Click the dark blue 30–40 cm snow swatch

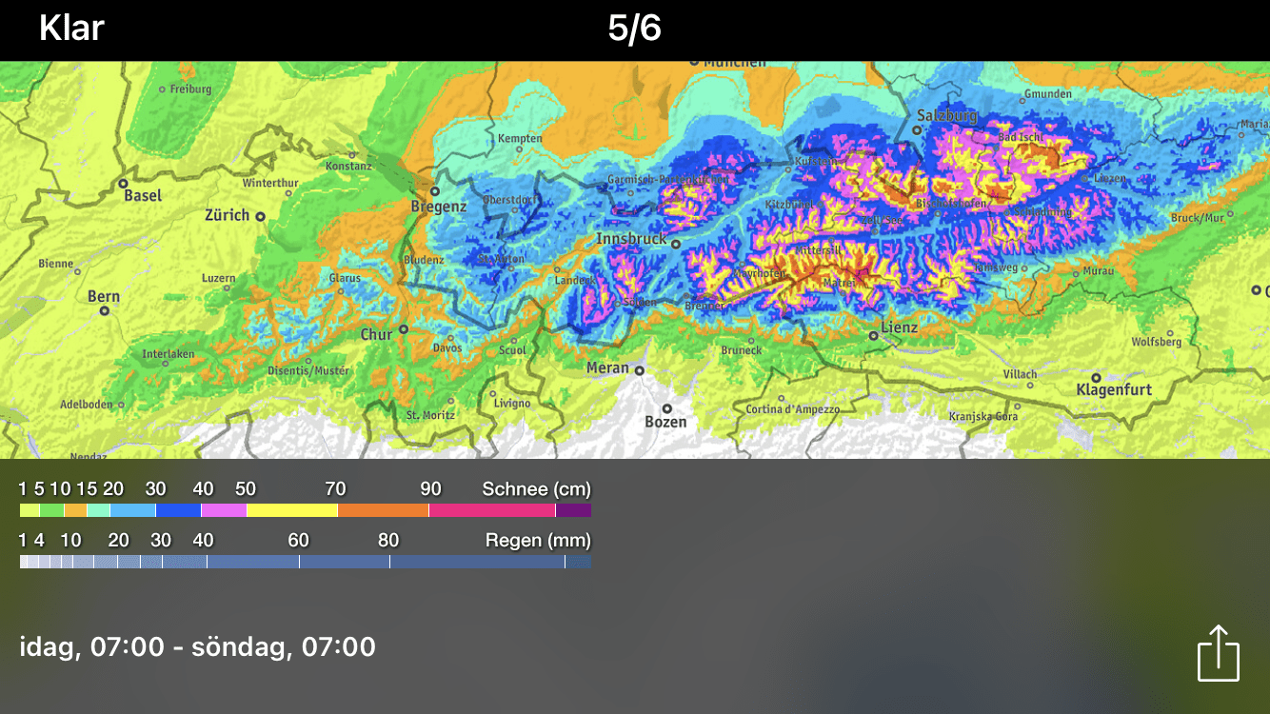click(178, 511)
